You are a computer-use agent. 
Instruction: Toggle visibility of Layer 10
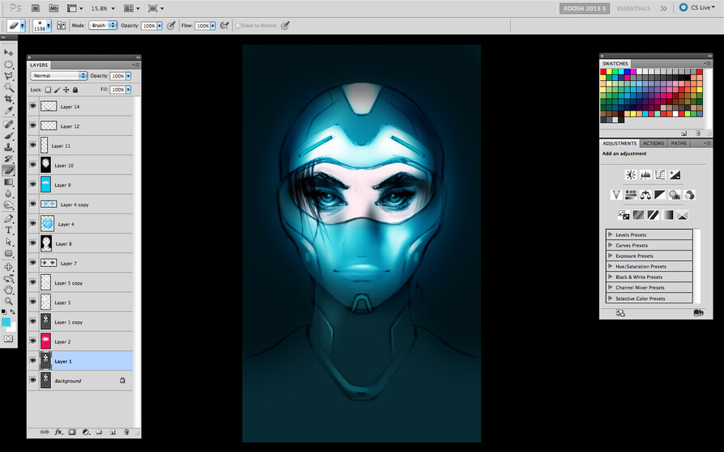(x=32, y=165)
